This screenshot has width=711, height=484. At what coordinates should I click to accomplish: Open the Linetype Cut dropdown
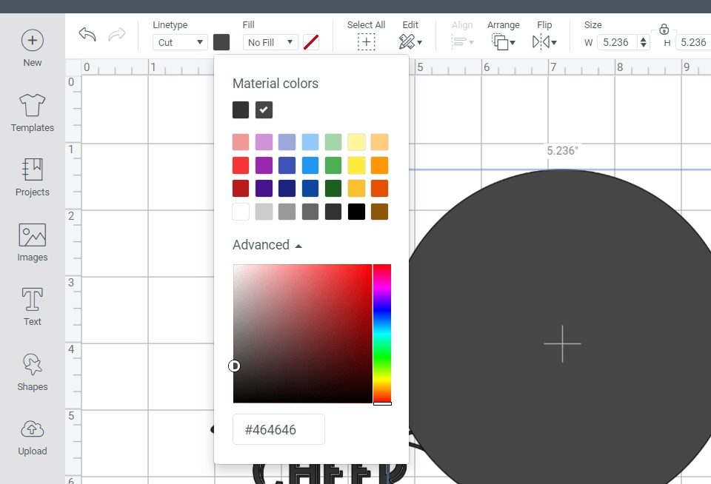click(x=180, y=42)
